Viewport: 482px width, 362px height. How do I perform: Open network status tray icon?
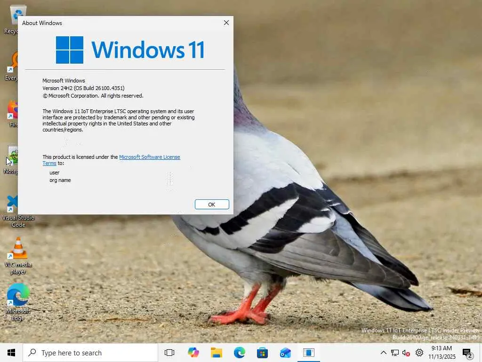coord(395,353)
